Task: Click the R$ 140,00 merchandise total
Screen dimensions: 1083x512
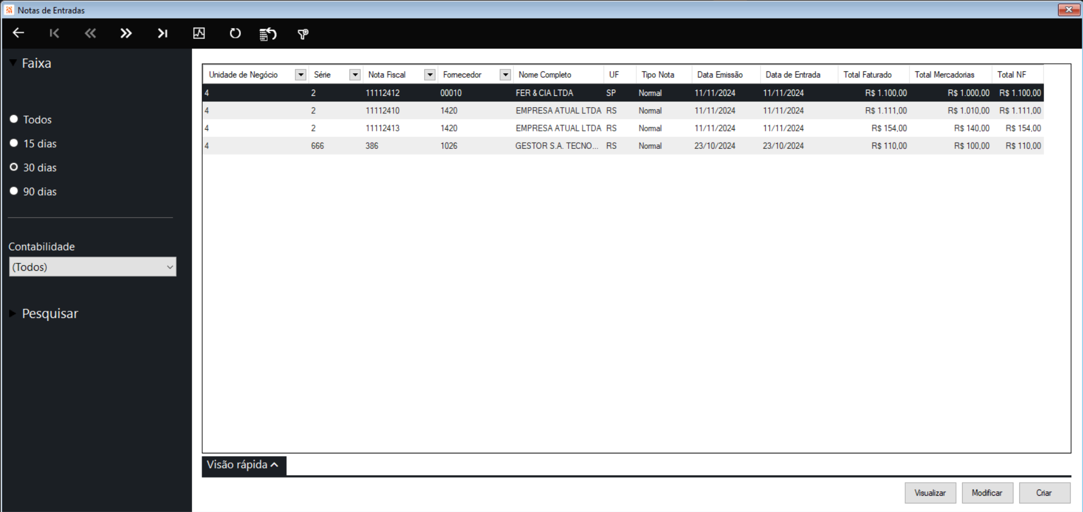Action: coord(950,128)
